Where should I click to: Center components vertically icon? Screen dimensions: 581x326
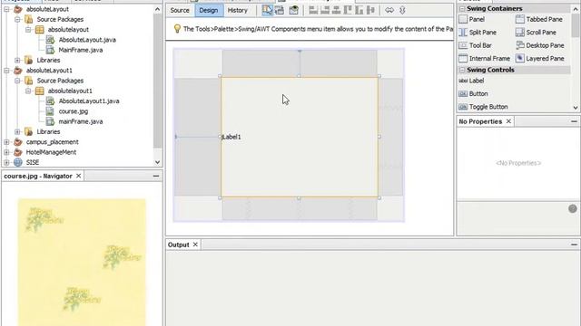[x=370, y=10]
